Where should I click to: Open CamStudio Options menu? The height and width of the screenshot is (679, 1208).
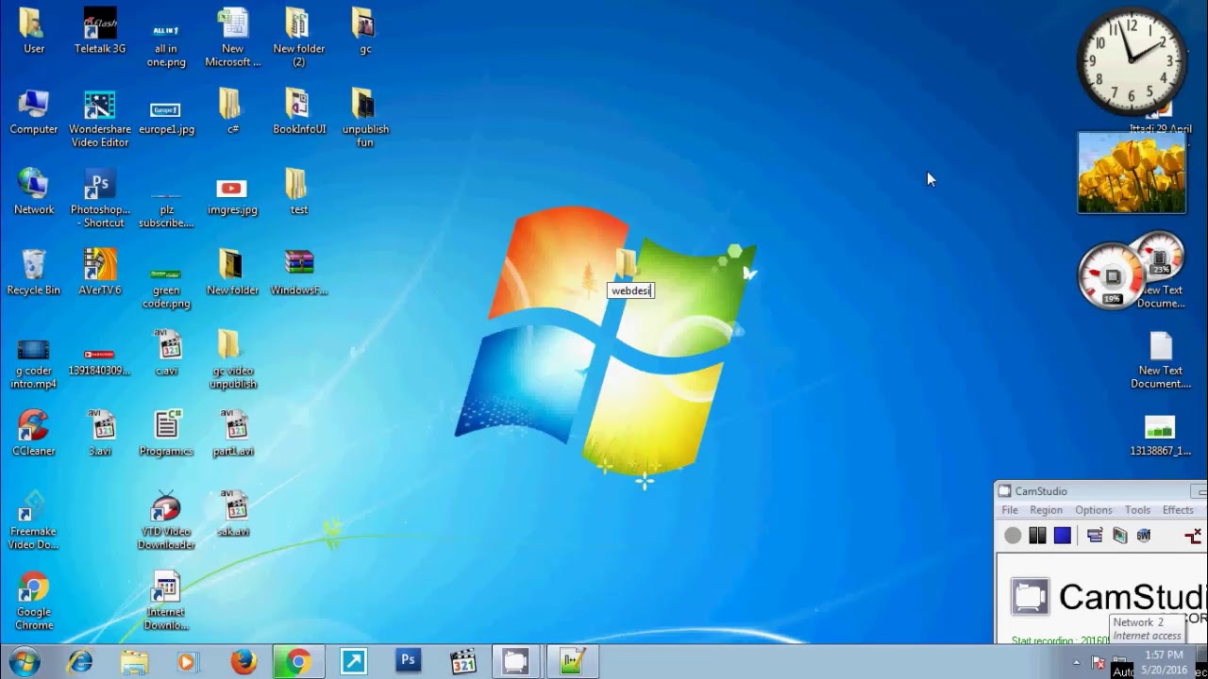(1094, 510)
